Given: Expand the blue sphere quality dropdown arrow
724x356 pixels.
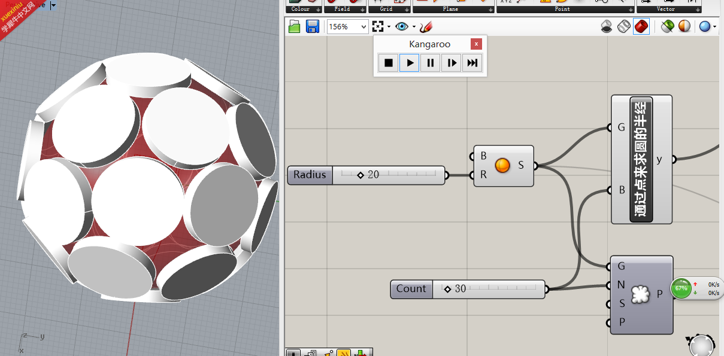Looking at the screenshot, I should coord(715,27).
